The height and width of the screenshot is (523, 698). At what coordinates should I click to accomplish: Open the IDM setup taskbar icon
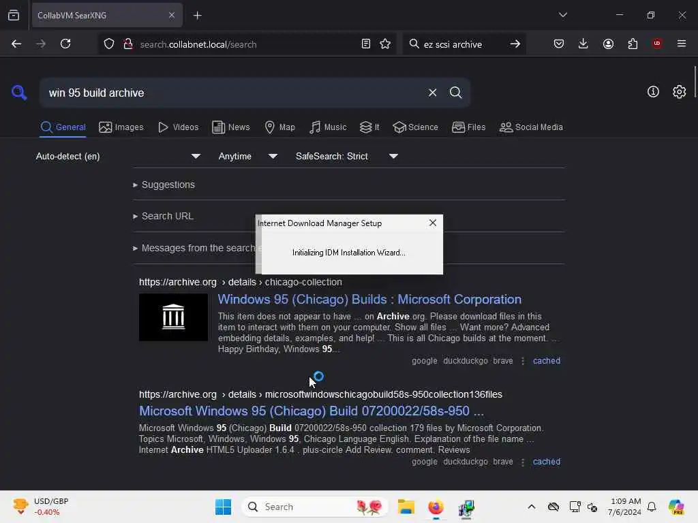(x=466, y=507)
